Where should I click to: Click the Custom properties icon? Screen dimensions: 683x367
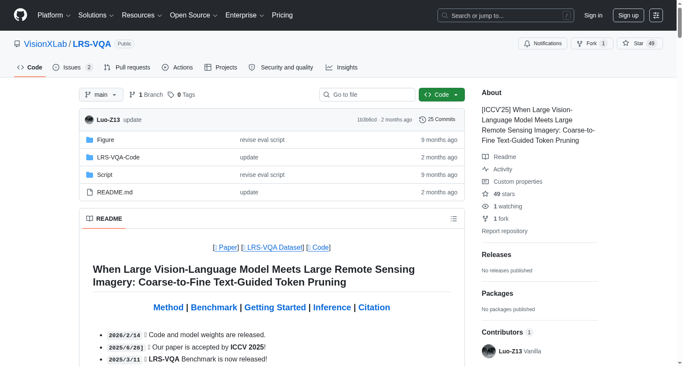point(485,182)
